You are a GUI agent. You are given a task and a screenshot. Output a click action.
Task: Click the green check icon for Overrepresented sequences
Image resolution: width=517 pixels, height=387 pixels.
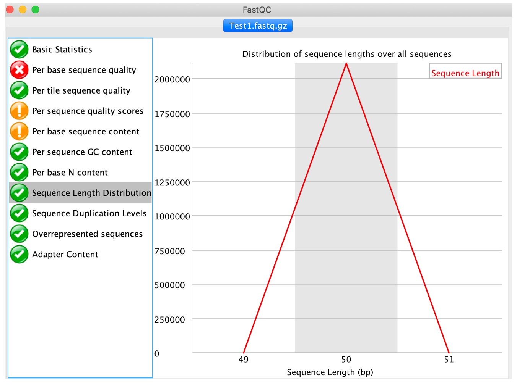click(x=19, y=234)
